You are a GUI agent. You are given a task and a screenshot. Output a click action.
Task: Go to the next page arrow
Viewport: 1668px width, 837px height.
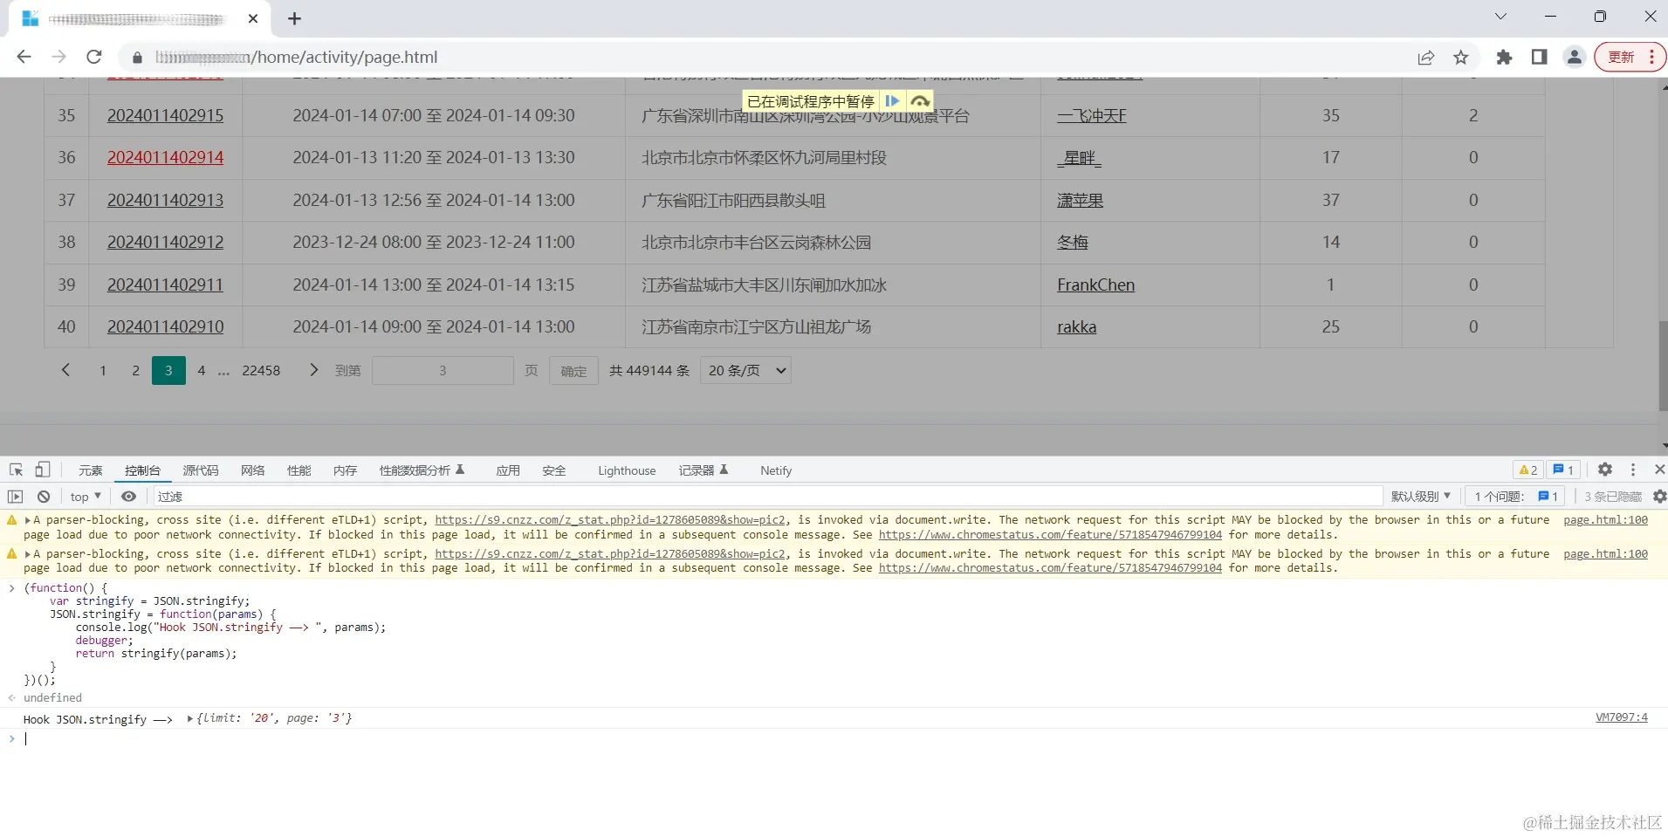pyautogui.click(x=314, y=370)
